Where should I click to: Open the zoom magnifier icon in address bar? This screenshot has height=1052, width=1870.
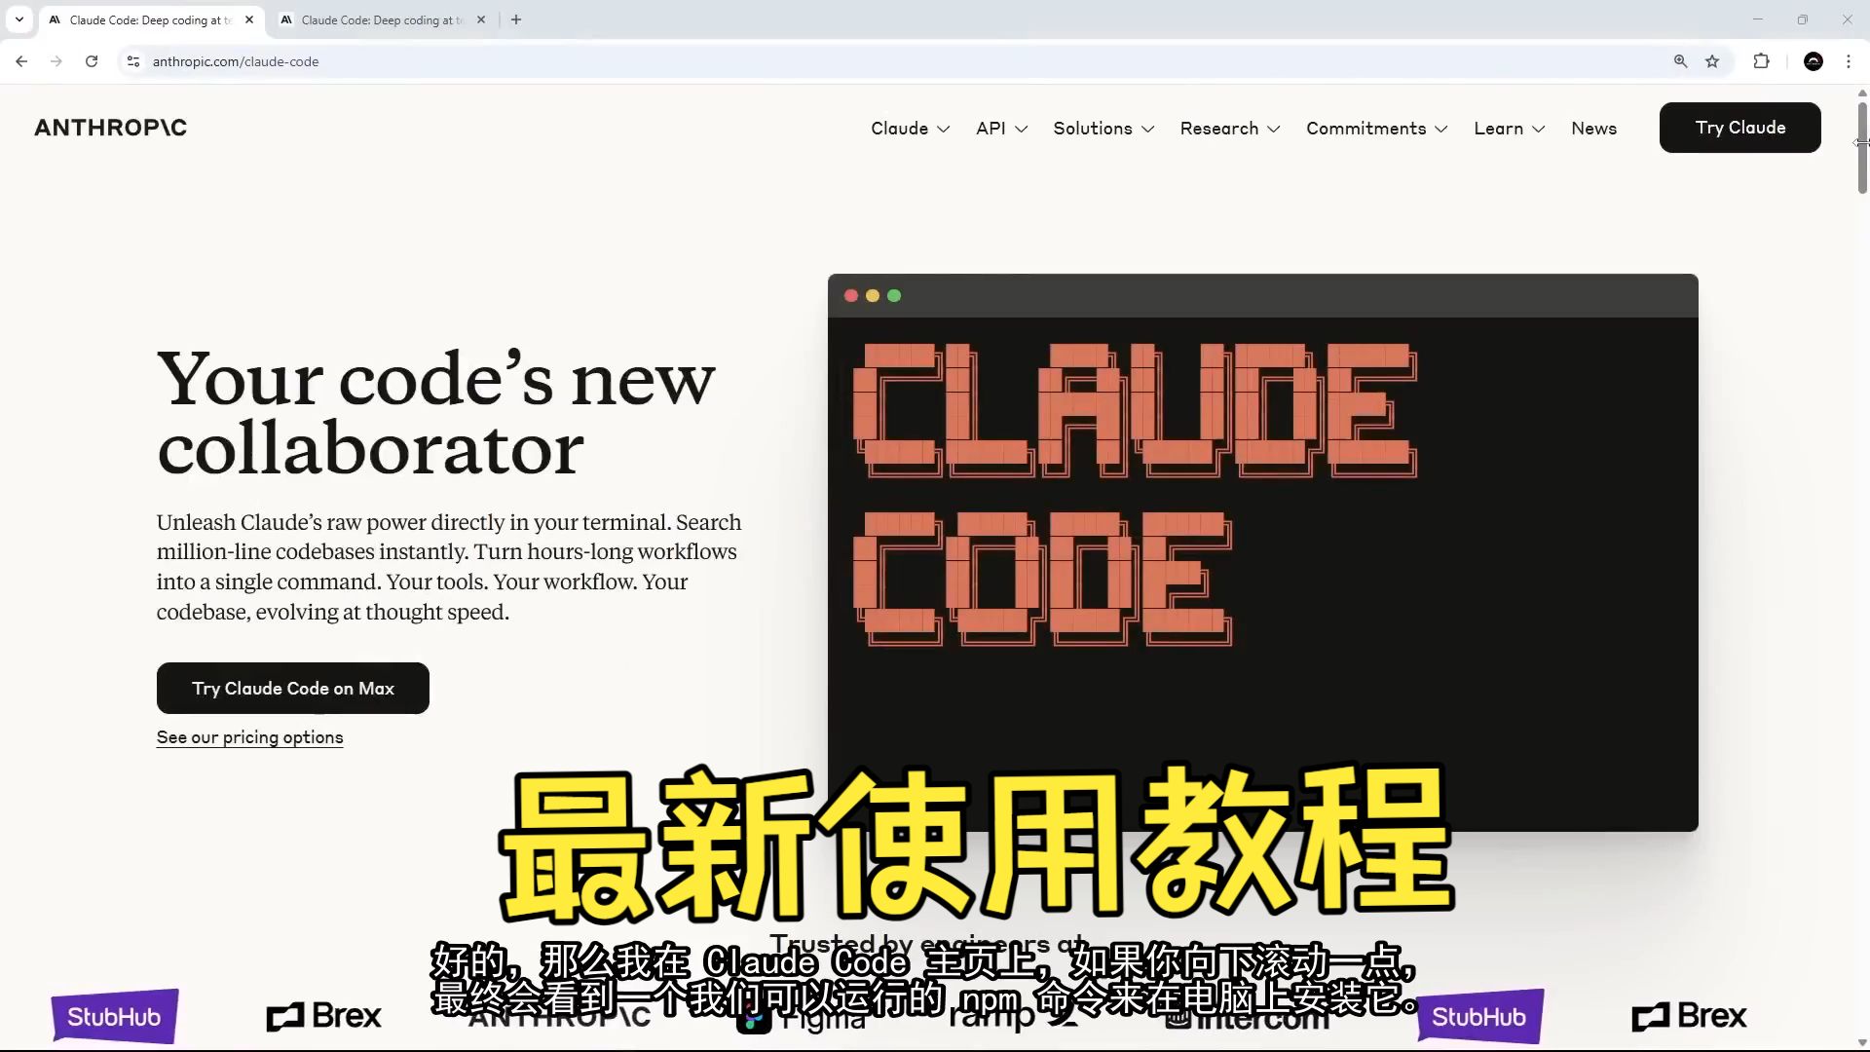1680,61
